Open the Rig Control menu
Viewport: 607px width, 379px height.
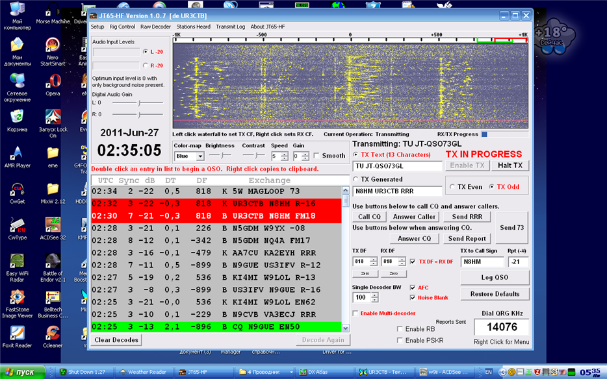122,27
